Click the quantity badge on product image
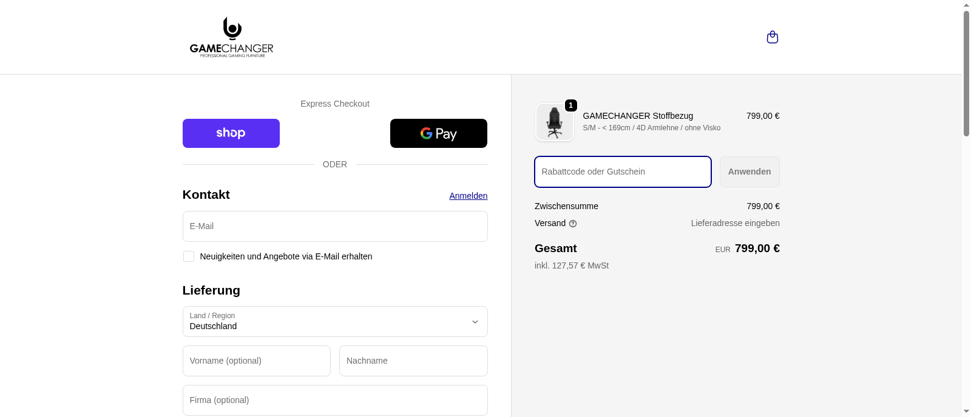This screenshot has width=971, height=417. coord(570,105)
